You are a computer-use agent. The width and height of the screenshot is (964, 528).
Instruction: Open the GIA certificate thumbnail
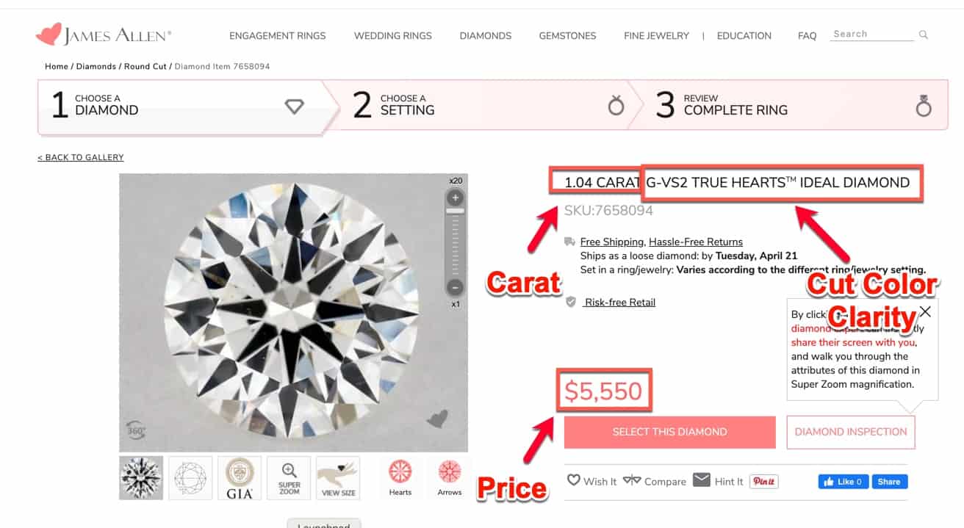click(240, 478)
